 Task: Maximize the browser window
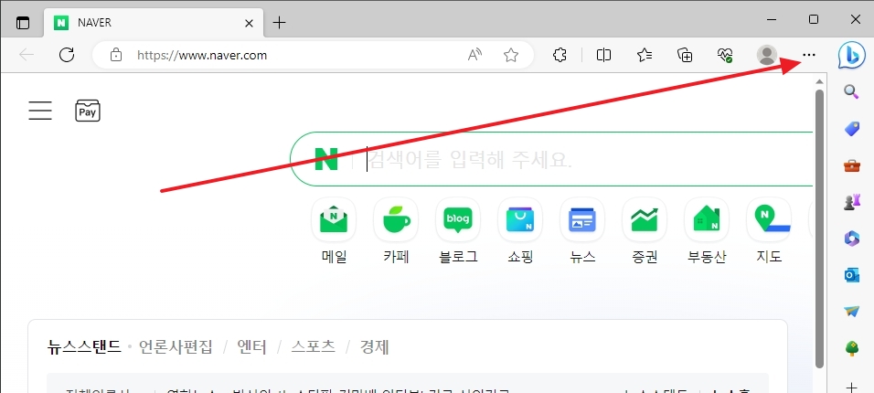click(x=814, y=20)
